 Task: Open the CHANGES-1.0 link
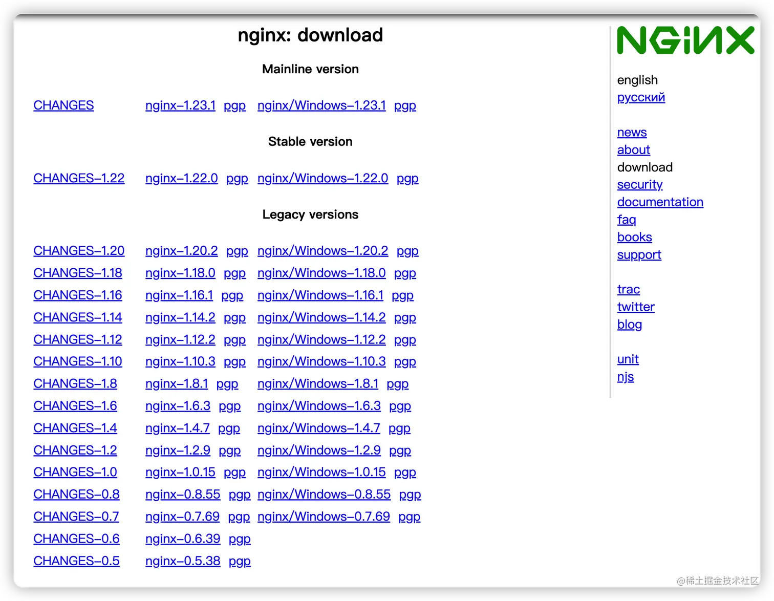coord(75,472)
